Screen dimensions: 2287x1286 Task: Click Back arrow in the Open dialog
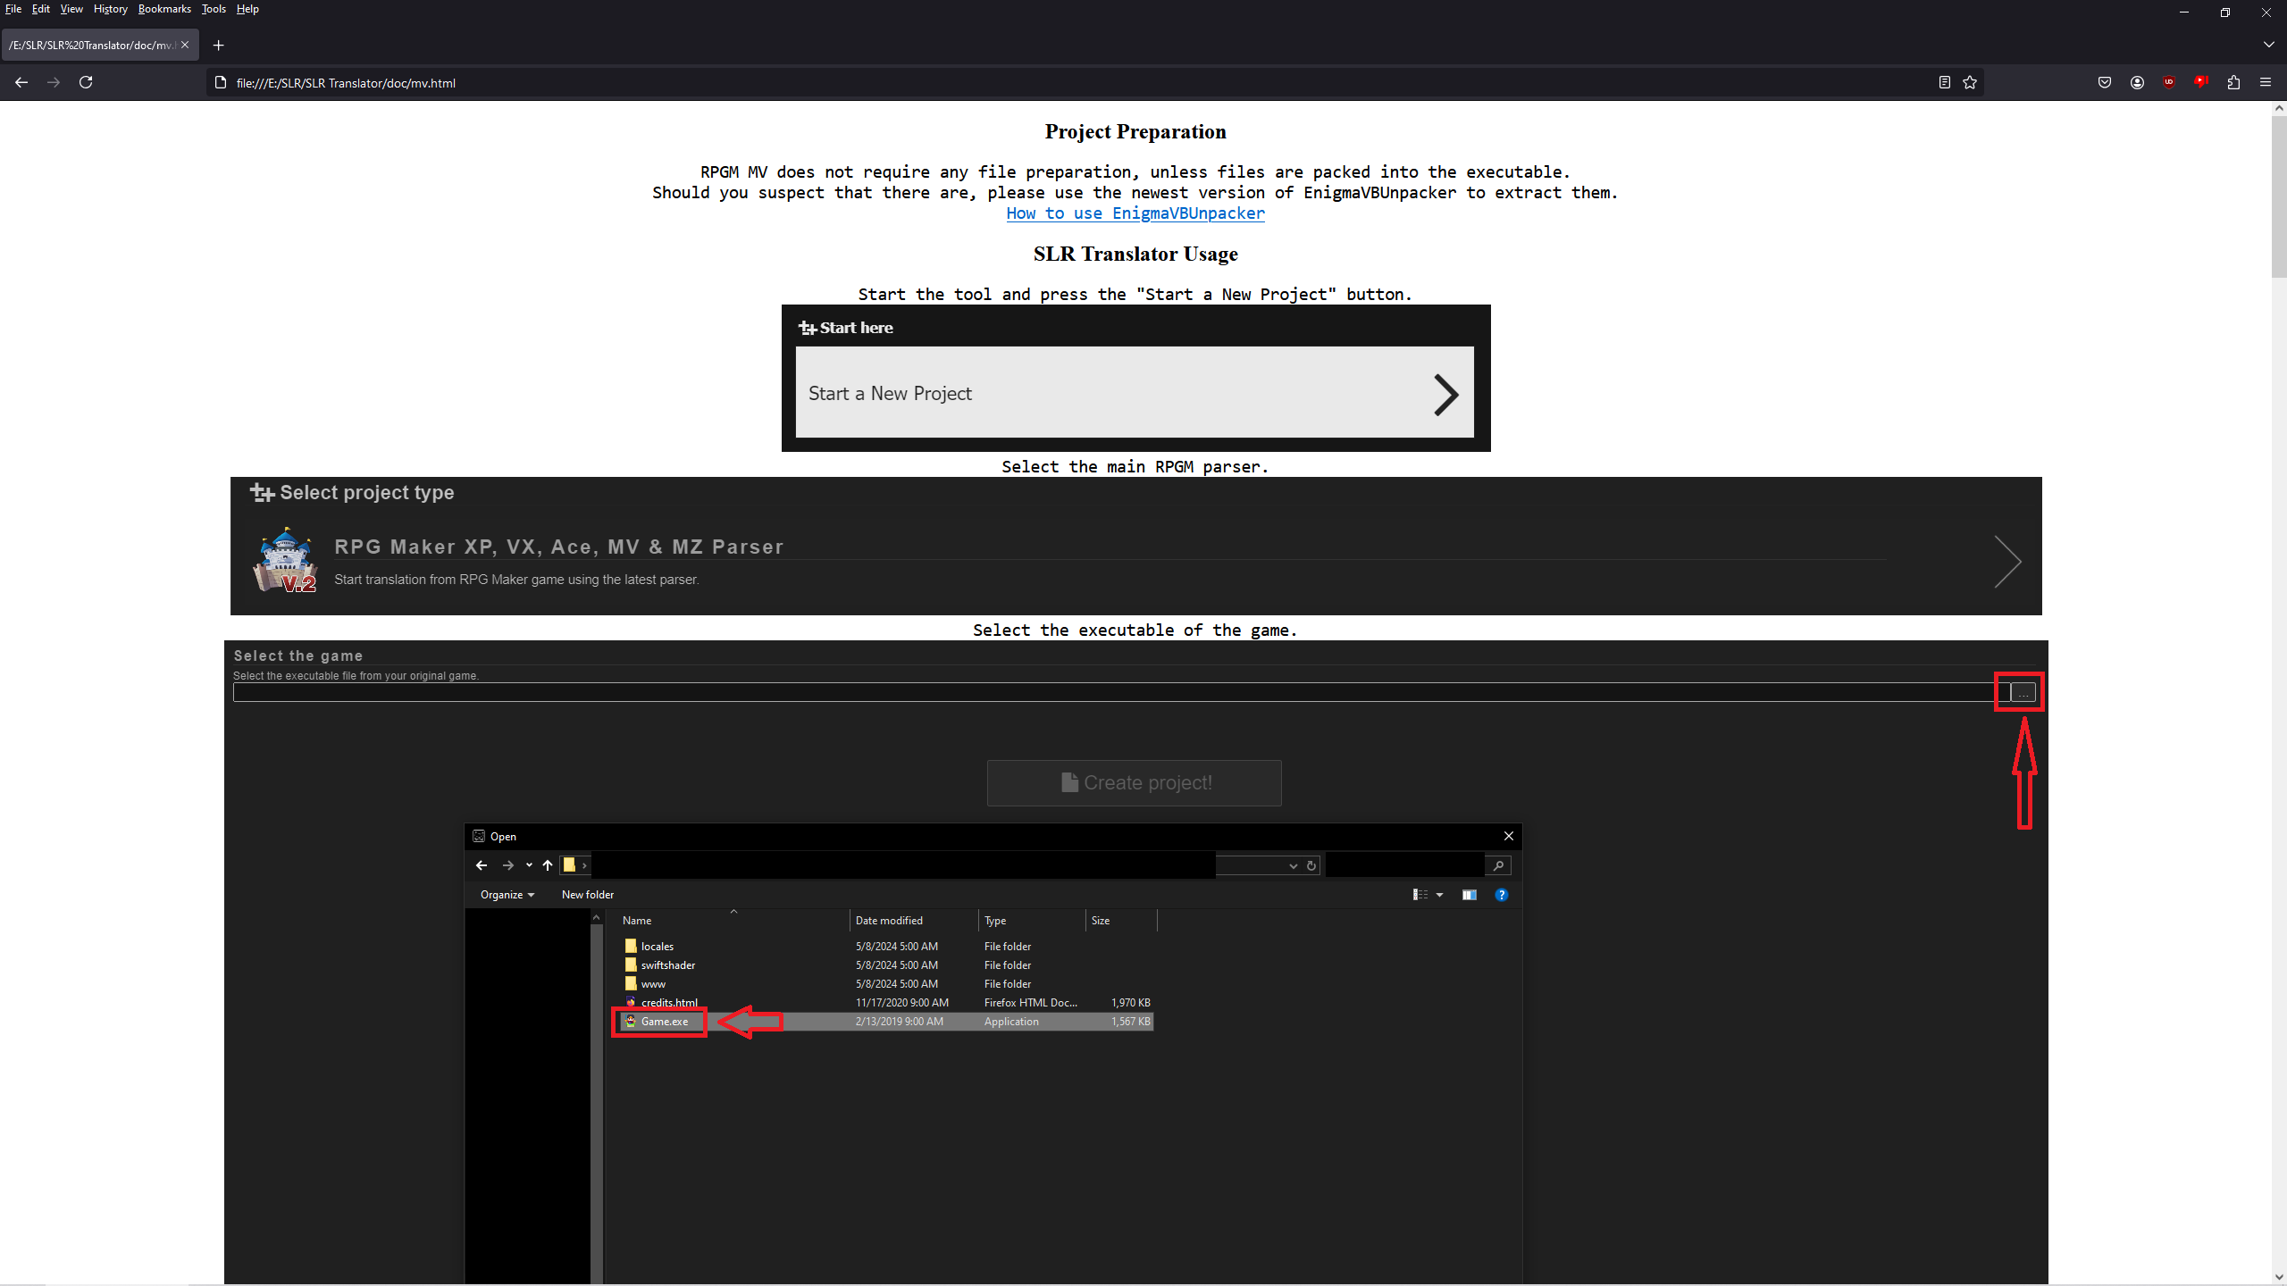482,865
